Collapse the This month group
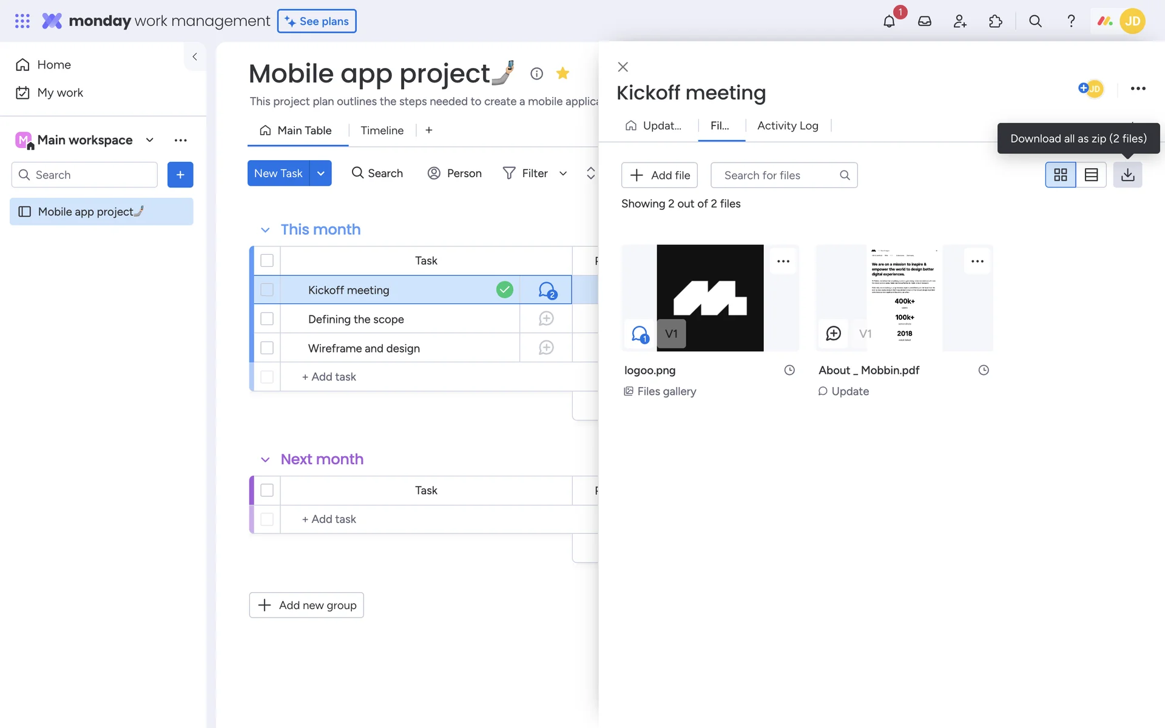The width and height of the screenshot is (1165, 728). click(x=265, y=230)
